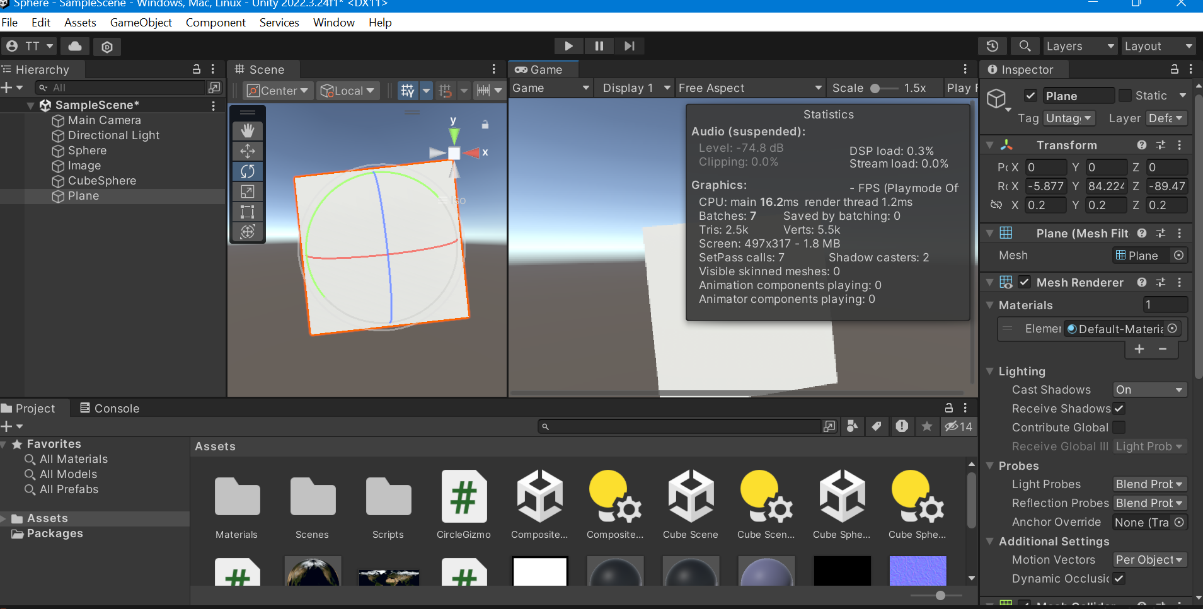Toggle grid visibility icon in Scene
This screenshot has height=609, width=1203.
coord(408,91)
